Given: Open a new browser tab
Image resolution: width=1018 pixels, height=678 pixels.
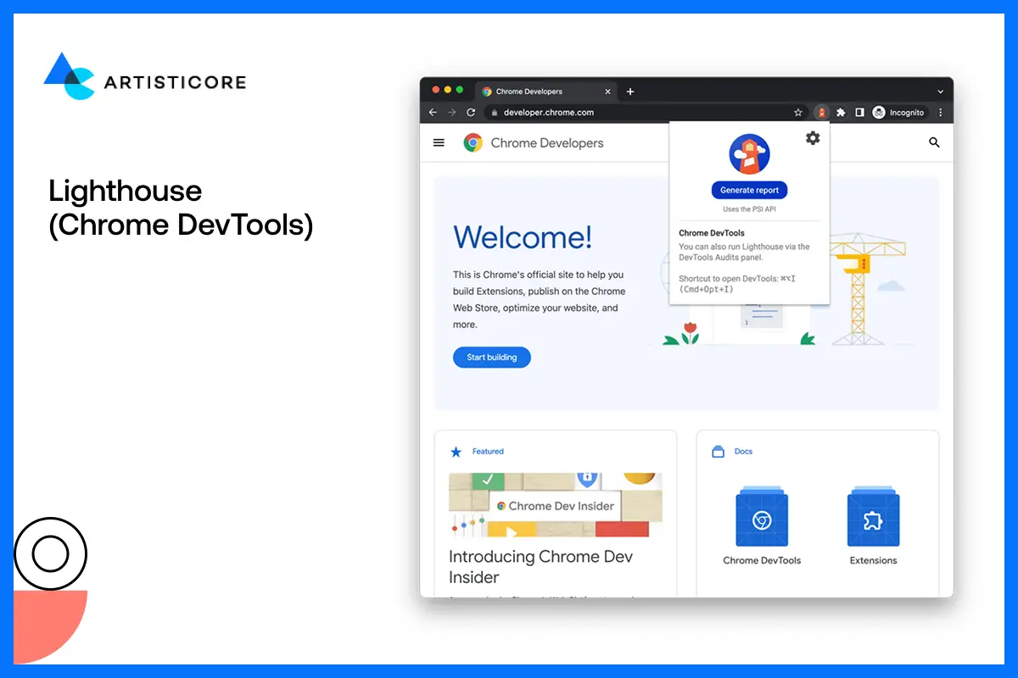Looking at the screenshot, I should click(x=629, y=91).
